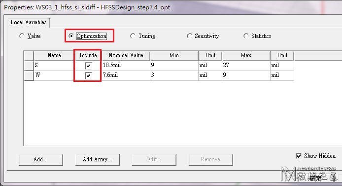Edit the Max value 9 for W
Image resolution: width=342 pixels, height=186 pixels.
(246, 75)
